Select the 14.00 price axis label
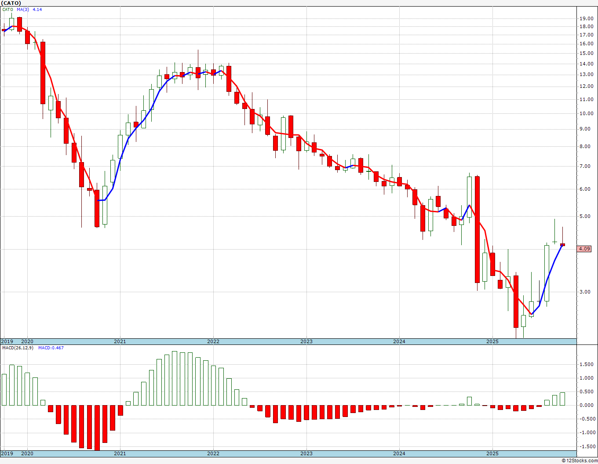The image size is (598, 464). (x=587, y=64)
